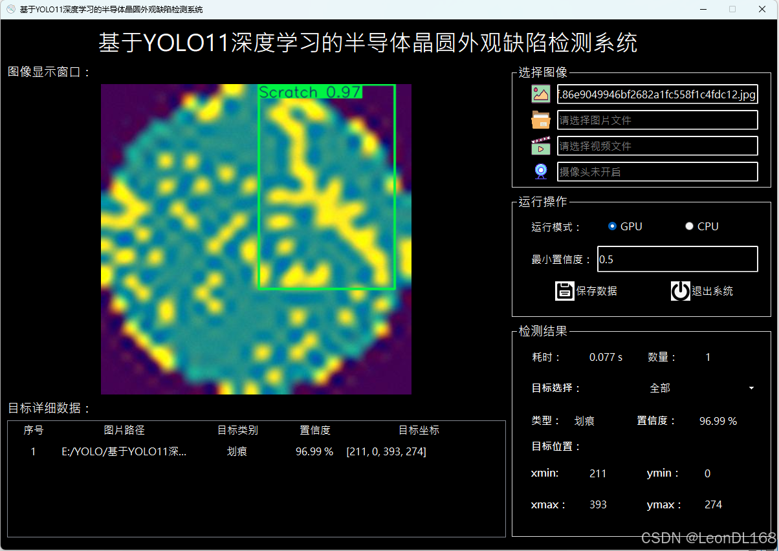The height and width of the screenshot is (551, 779).
Task: Click the image path field ending in .jpg
Action: [657, 94]
